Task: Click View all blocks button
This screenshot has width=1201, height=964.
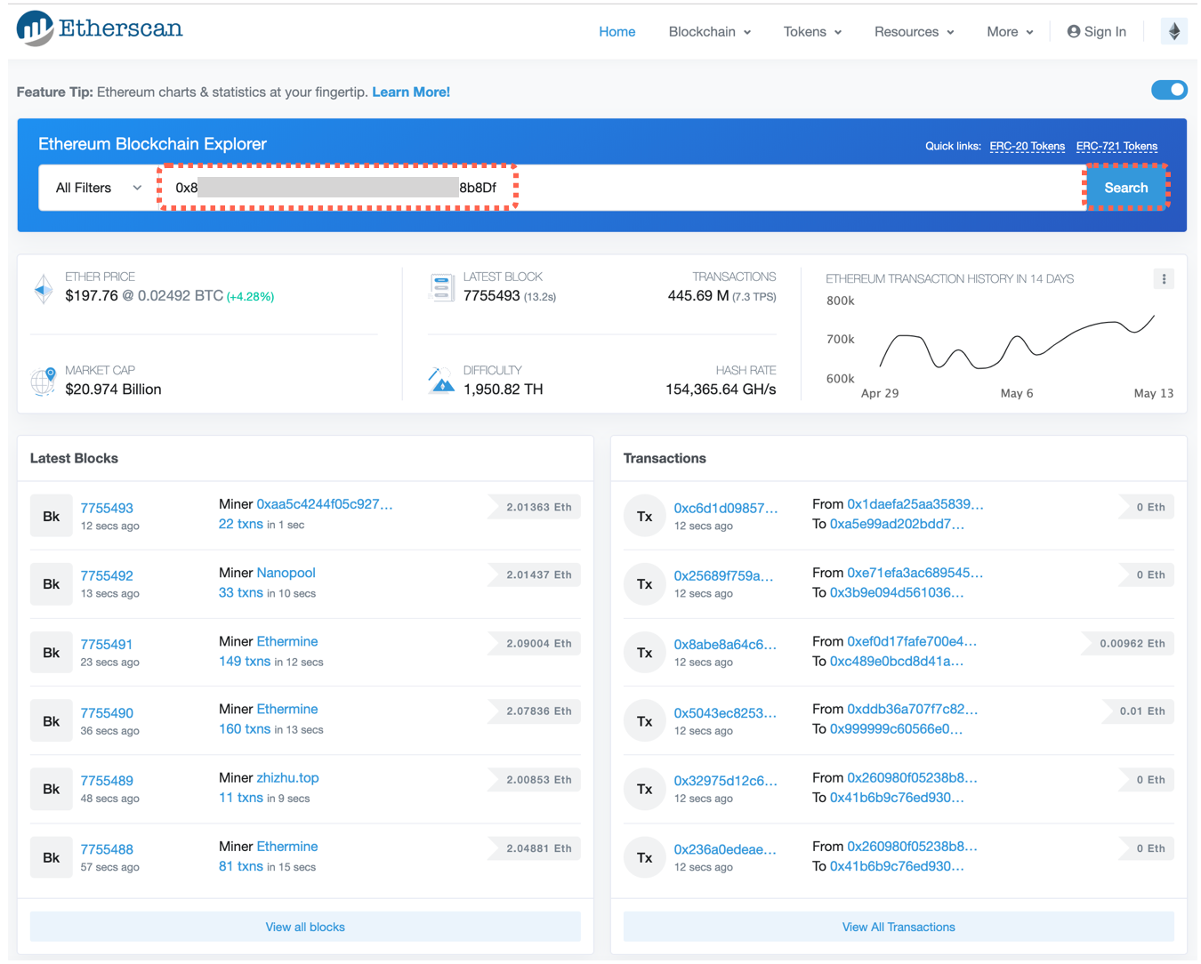Action: (305, 927)
